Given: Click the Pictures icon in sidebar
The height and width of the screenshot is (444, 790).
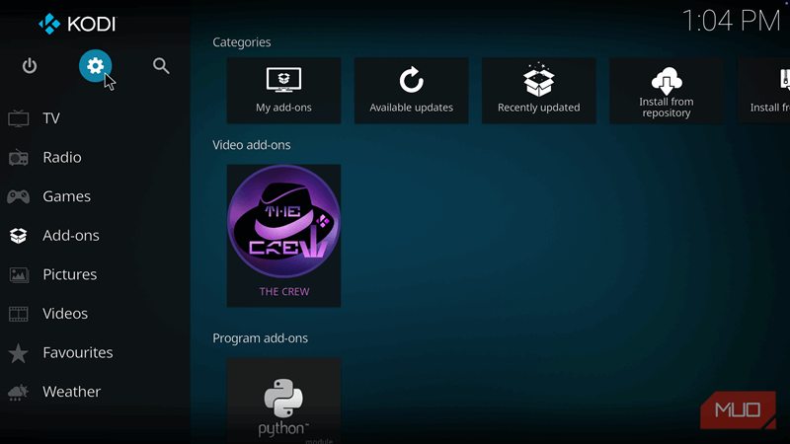Looking at the screenshot, I should 19,275.
